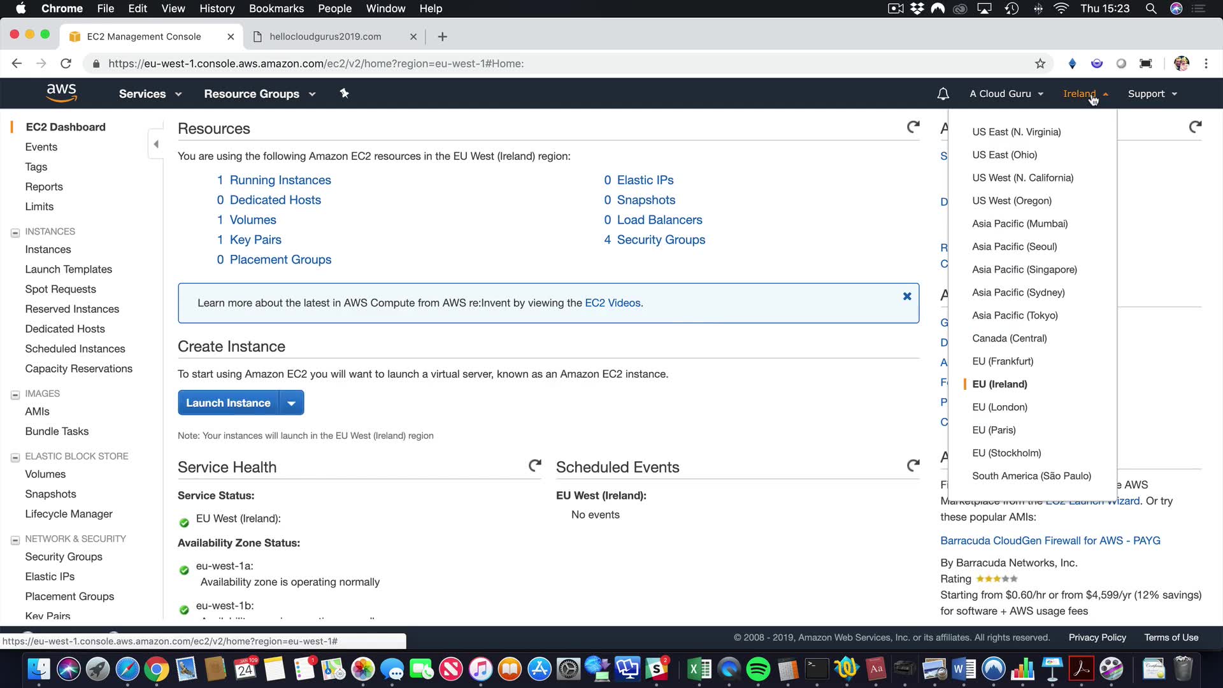Dismiss the re:Invent info banner
This screenshot has width=1223, height=688.
click(907, 296)
